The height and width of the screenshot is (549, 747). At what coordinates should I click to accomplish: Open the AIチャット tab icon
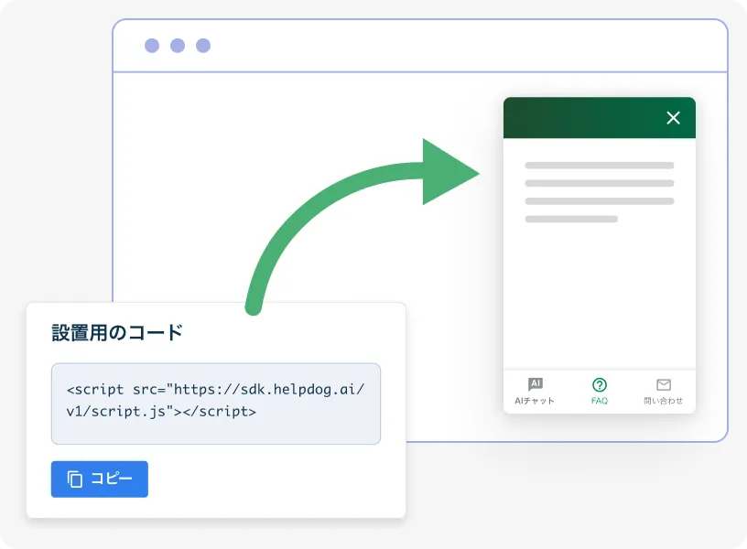tap(536, 385)
